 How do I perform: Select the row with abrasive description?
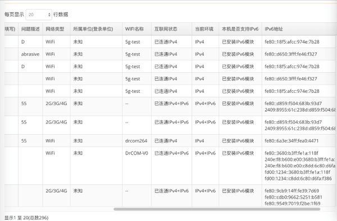[170, 54]
